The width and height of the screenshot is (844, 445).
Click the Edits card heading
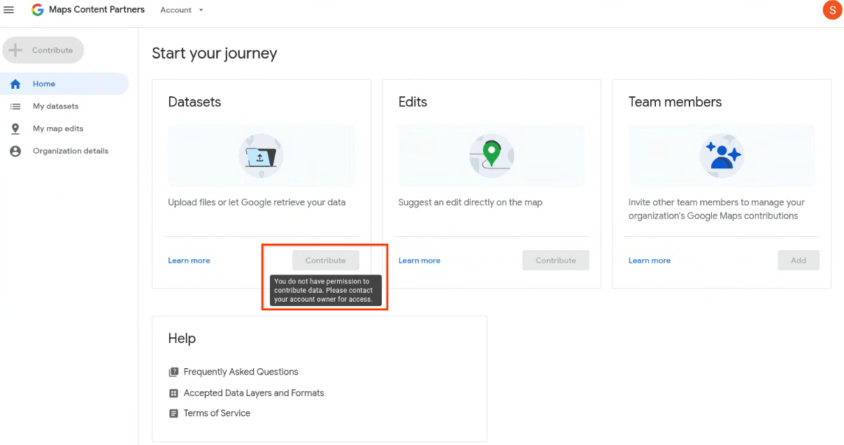tap(413, 102)
